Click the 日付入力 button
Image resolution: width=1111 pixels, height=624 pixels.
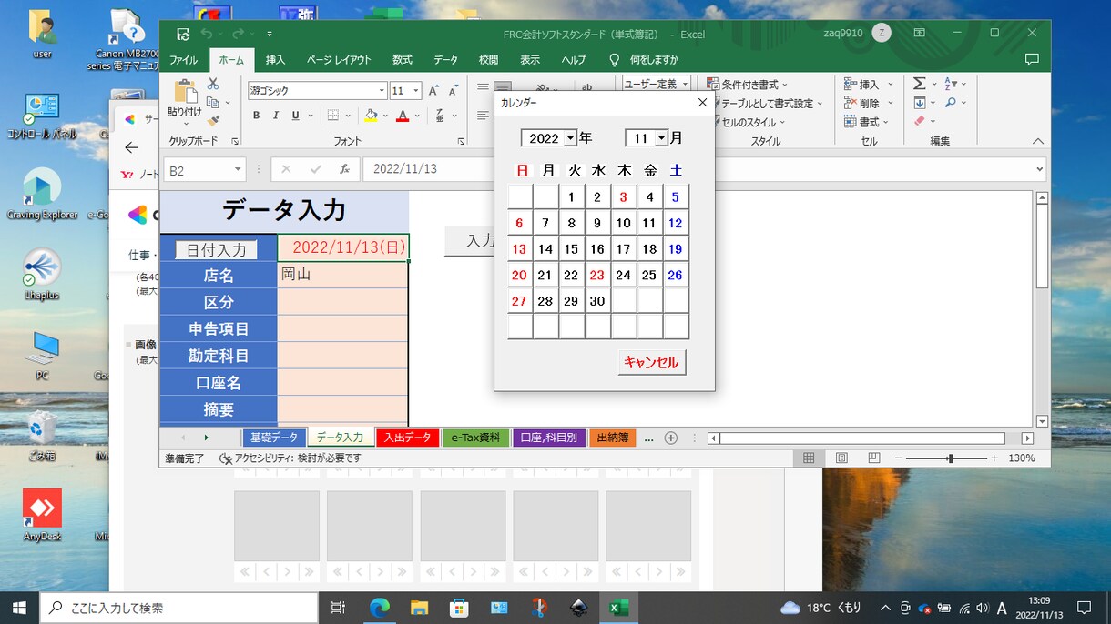217,249
